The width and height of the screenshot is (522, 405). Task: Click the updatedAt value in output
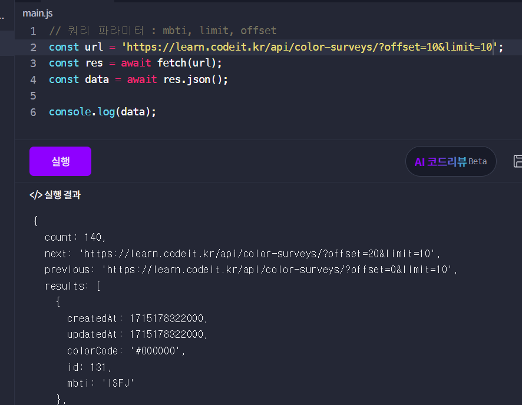click(x=167, y=334)
